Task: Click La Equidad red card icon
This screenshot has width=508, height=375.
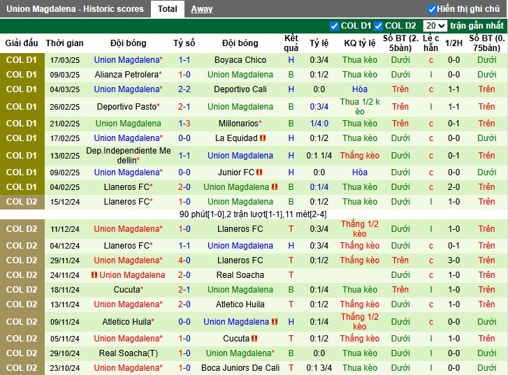Action: pos(263,138)
